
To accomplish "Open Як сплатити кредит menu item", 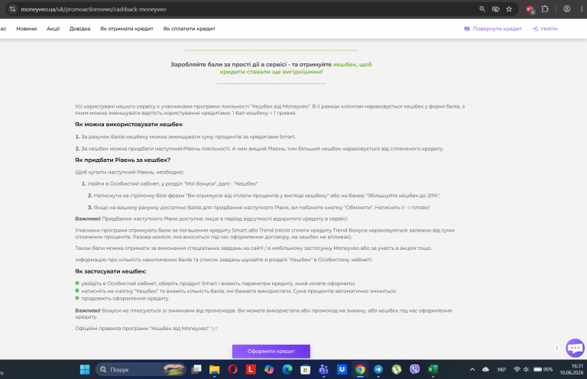I will (189, 29).
